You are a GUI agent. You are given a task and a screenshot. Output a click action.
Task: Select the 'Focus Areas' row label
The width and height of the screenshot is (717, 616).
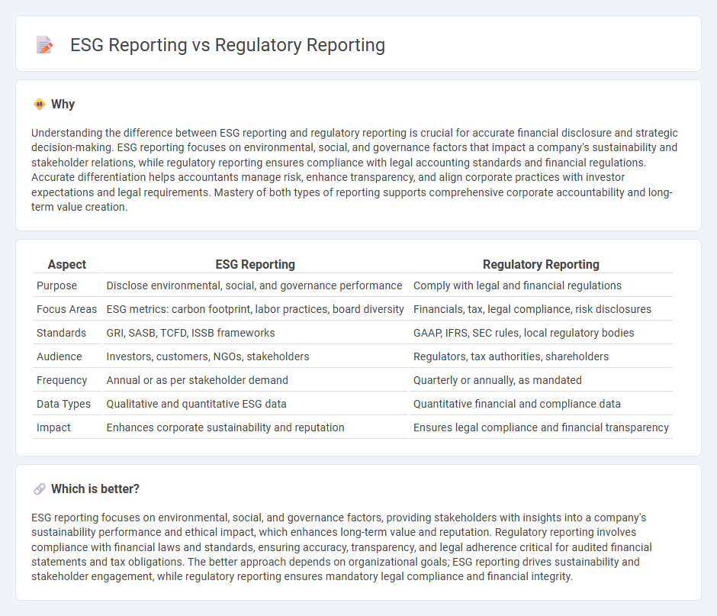click(67, 309)
